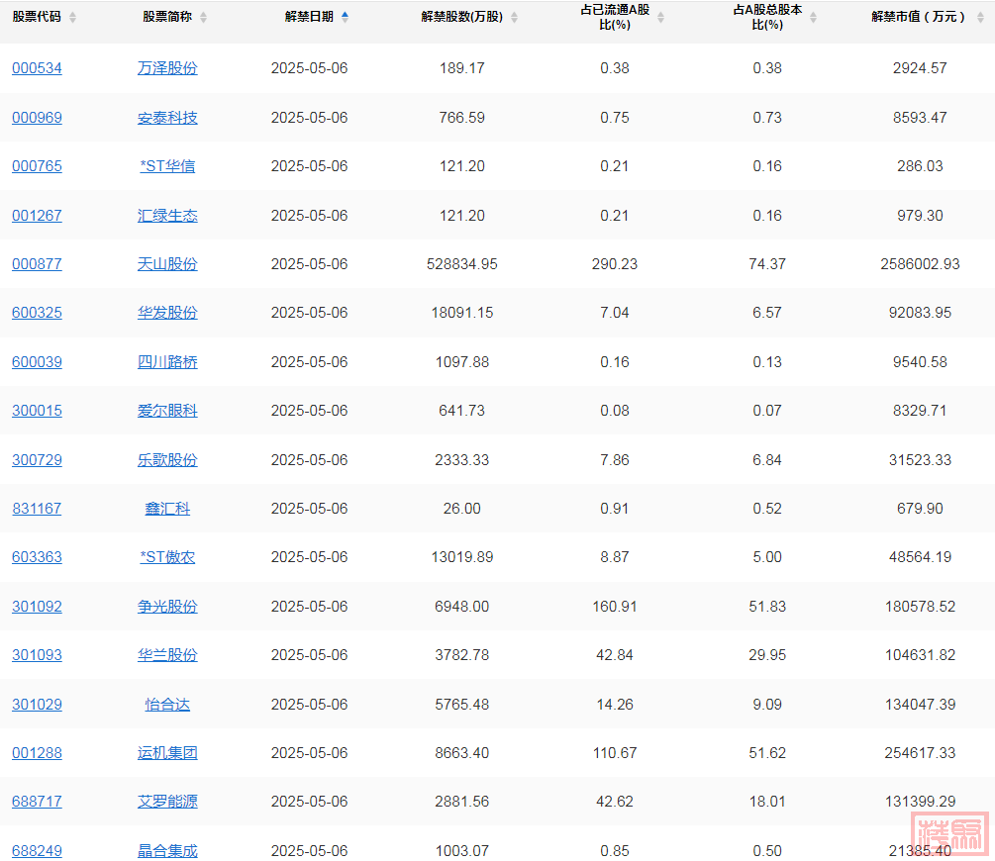Toggle 解禁日期 sort arrow
This screenshot has height=861, width=995.
click(345, 17)
